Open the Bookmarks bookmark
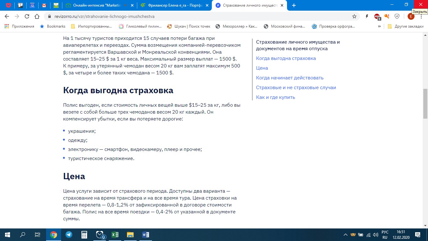This screenshot has height=241, width=428. (53, 26)
